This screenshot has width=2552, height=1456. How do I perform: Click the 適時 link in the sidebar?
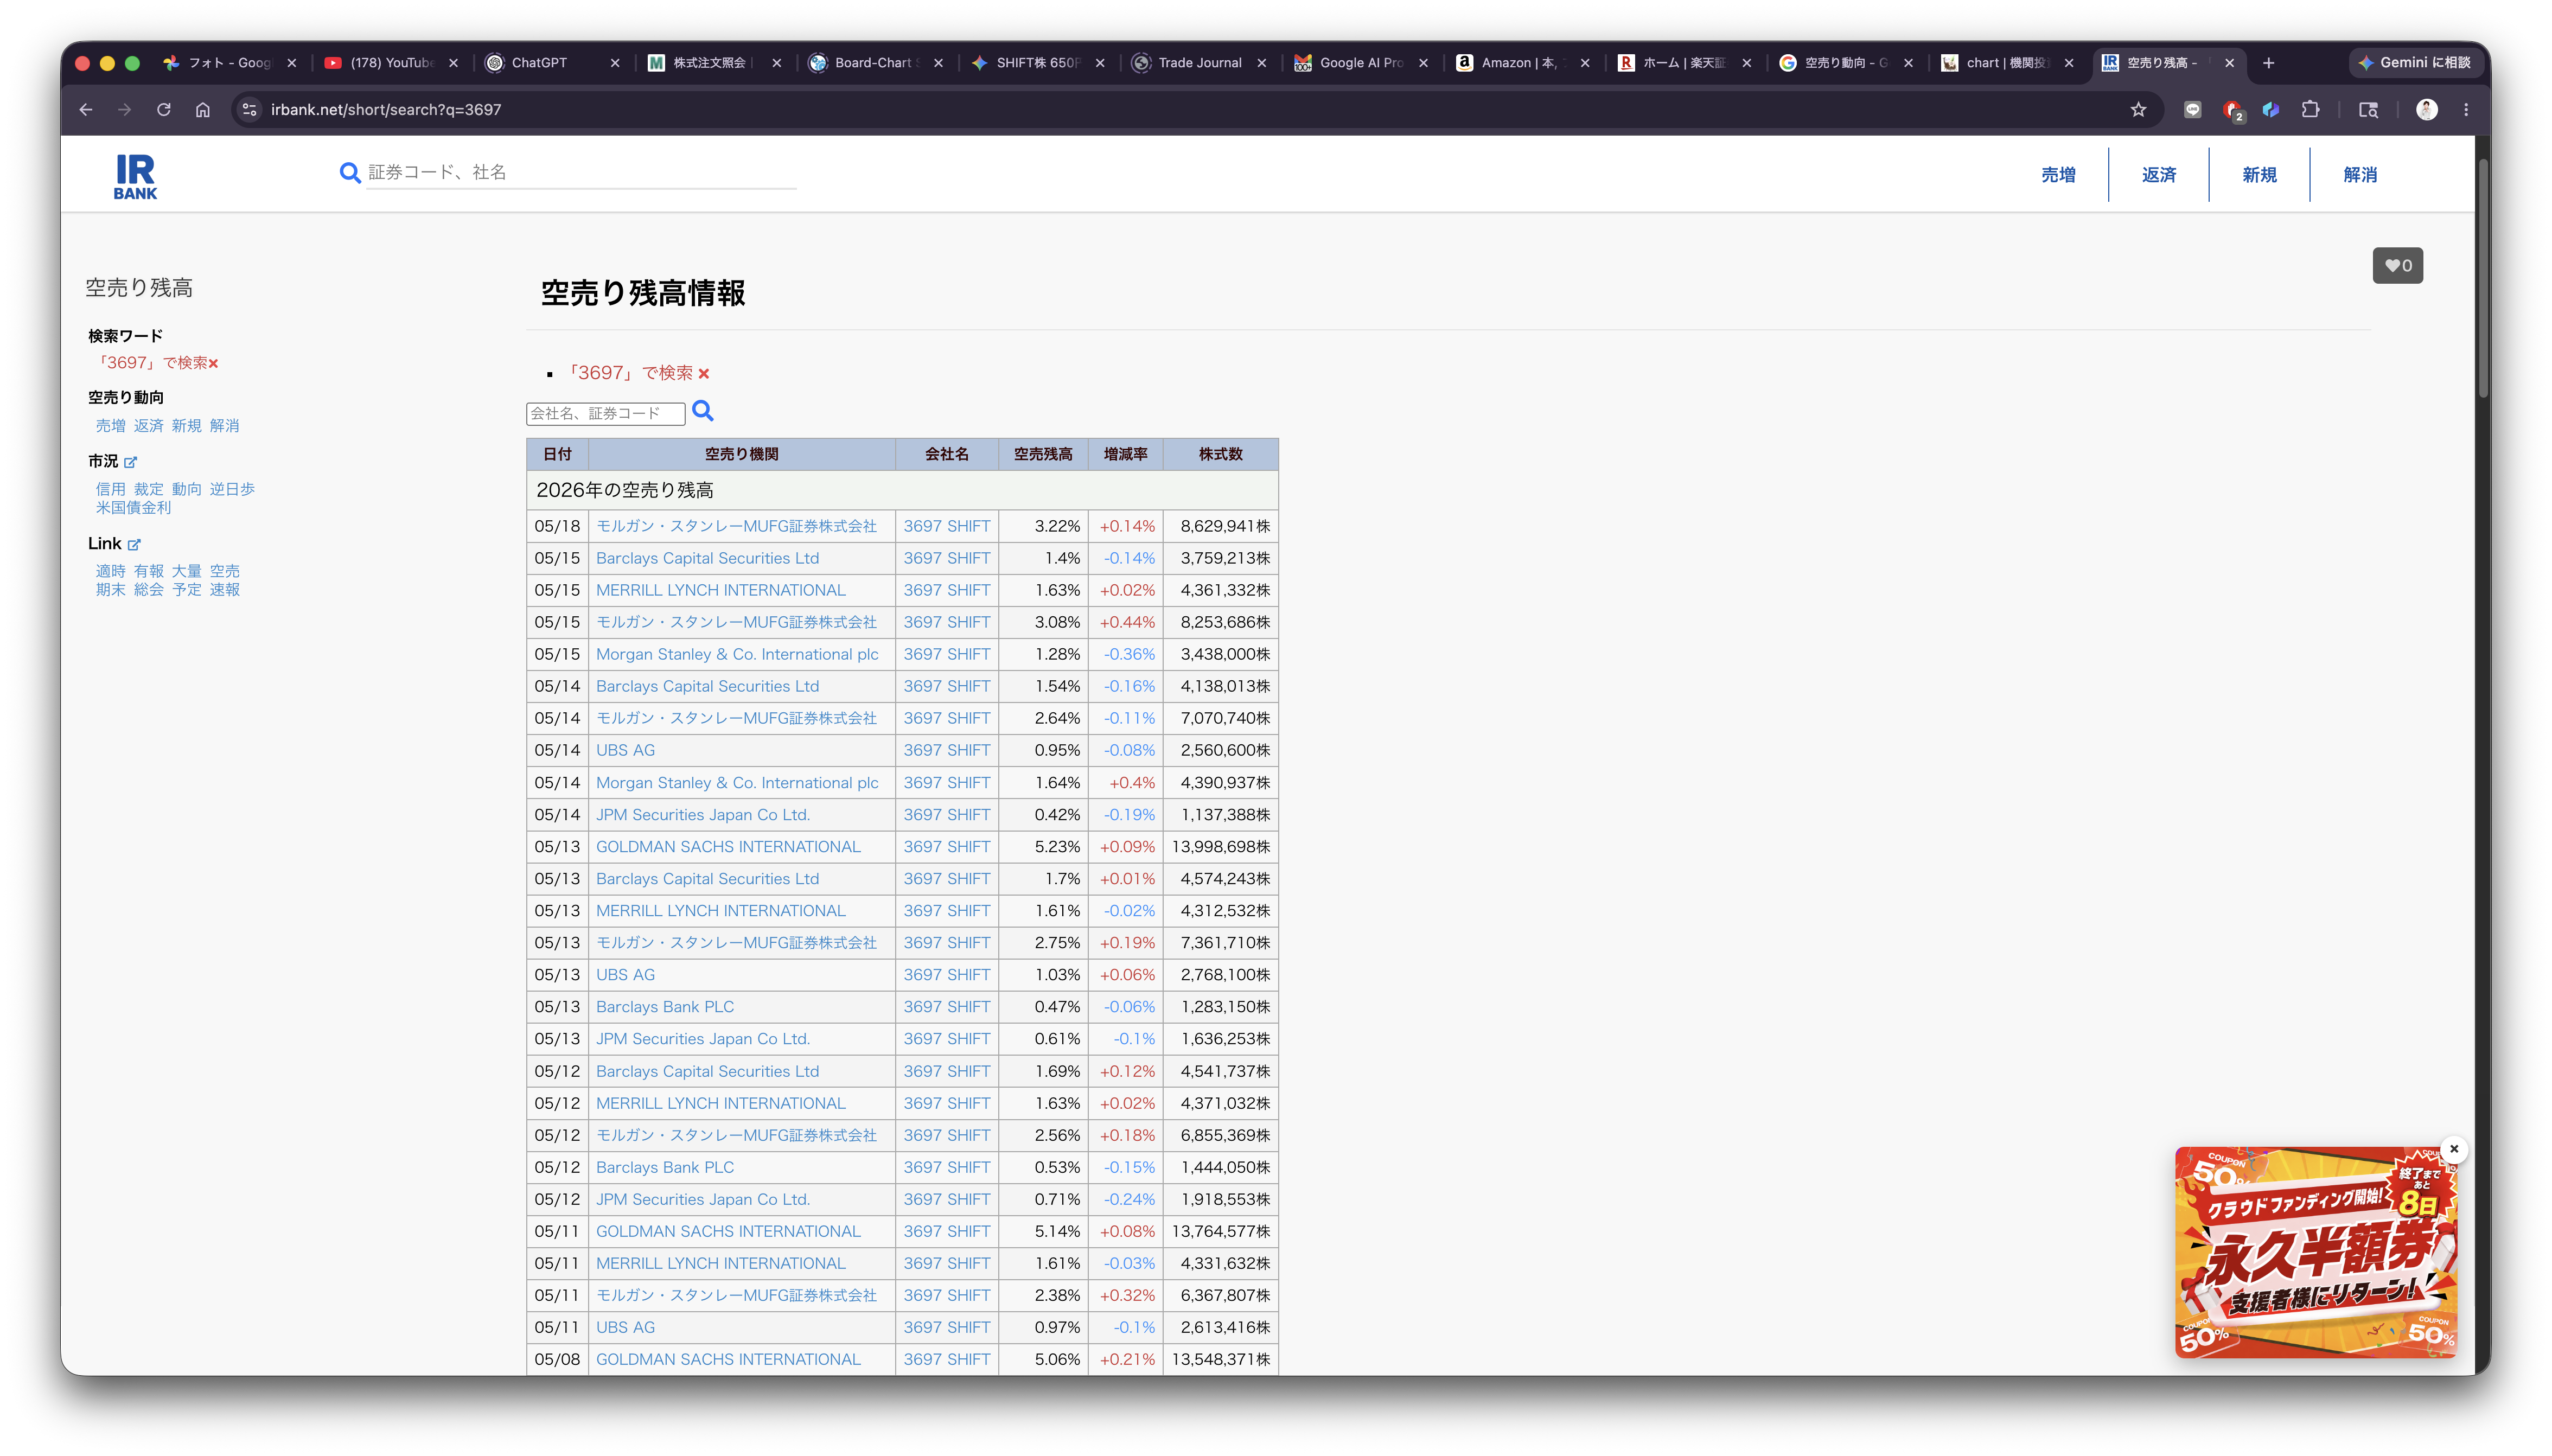click(x=111, y=571)
